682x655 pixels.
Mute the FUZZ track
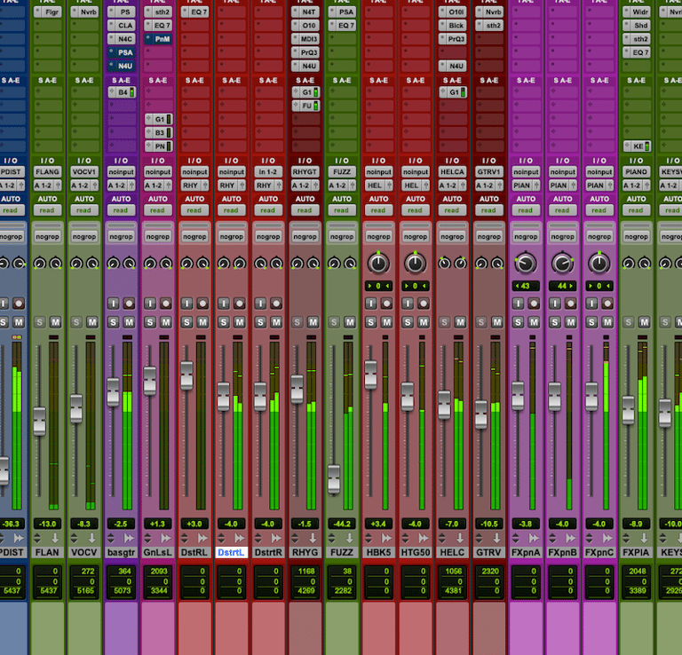[x=350, y=322]
